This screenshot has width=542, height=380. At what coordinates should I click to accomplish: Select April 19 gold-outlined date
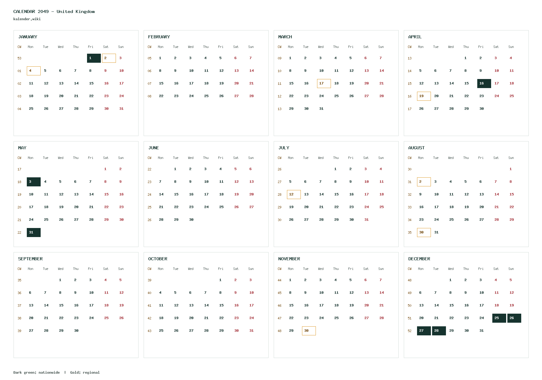tap(424, 96)
